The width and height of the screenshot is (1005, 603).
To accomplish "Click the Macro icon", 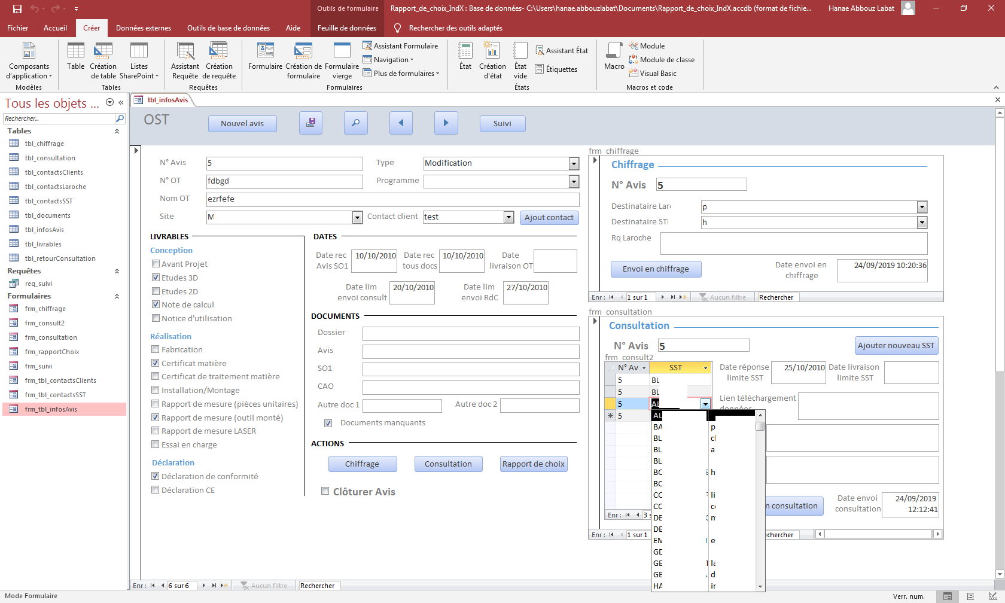I will pos(614,57).
